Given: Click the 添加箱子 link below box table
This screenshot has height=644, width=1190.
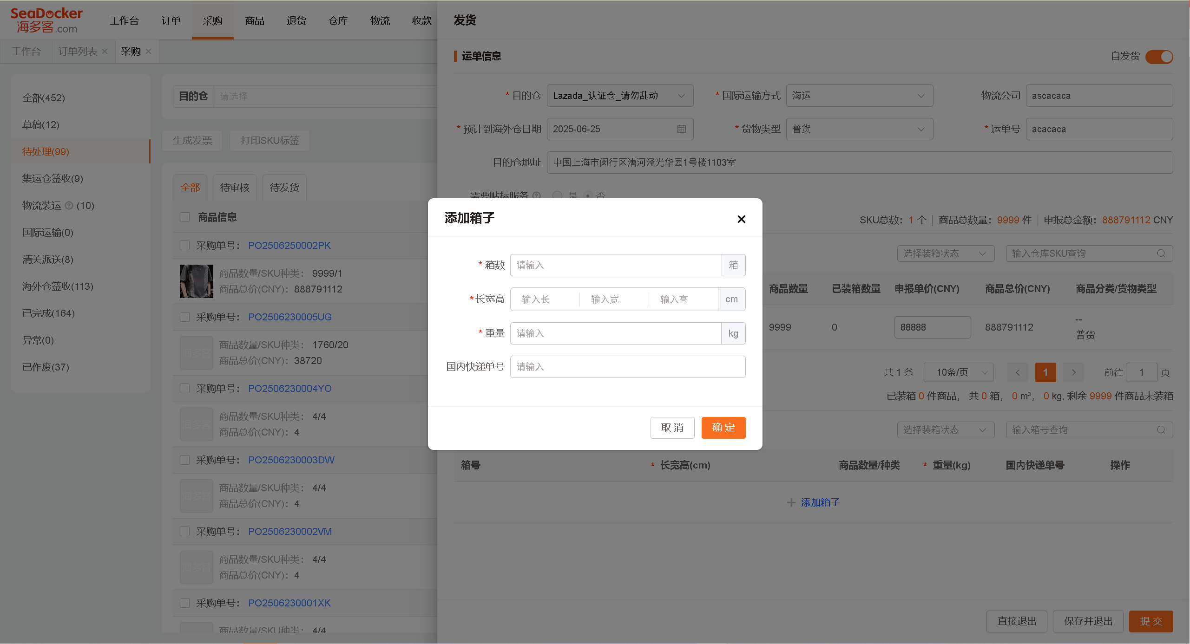Looking at the screenshot, I should (x=821, y=502).
